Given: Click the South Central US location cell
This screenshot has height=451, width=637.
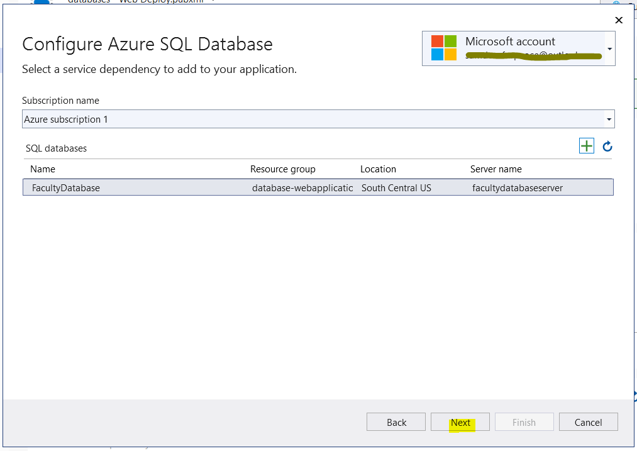Looking at the screenshot, I should tap(397, 187).
